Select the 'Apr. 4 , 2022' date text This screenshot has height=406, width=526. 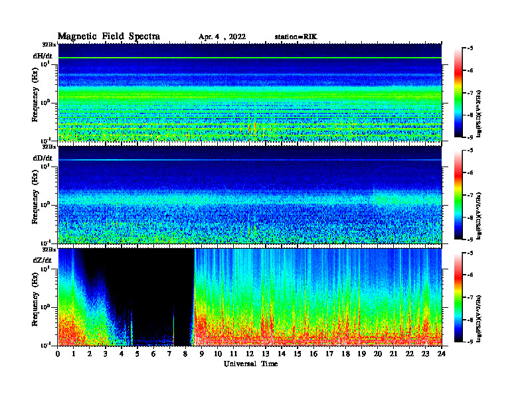[x=222, y=37]
